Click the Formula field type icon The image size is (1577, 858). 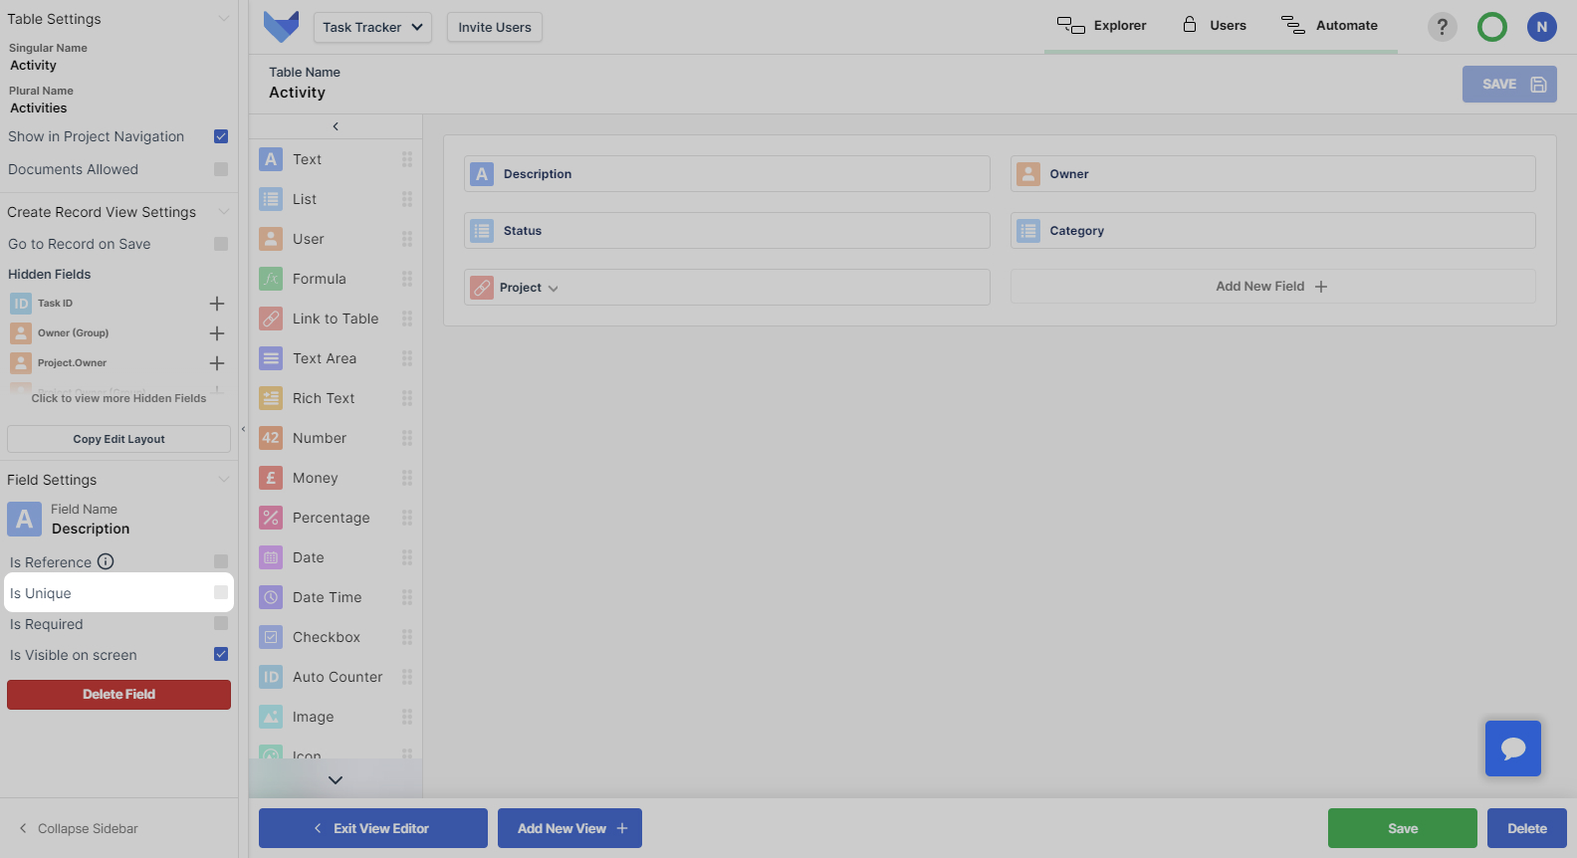click(271, 279)
